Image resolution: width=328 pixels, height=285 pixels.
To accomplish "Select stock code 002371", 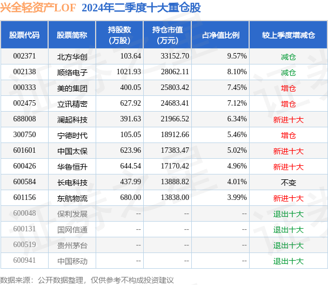I will point(24,56).
